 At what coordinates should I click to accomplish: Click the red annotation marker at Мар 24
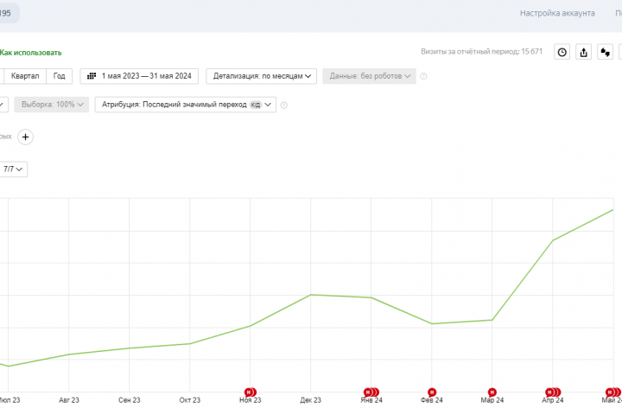pos(492,393)
